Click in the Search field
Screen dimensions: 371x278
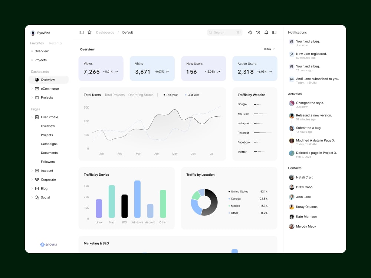coord(224,32)
